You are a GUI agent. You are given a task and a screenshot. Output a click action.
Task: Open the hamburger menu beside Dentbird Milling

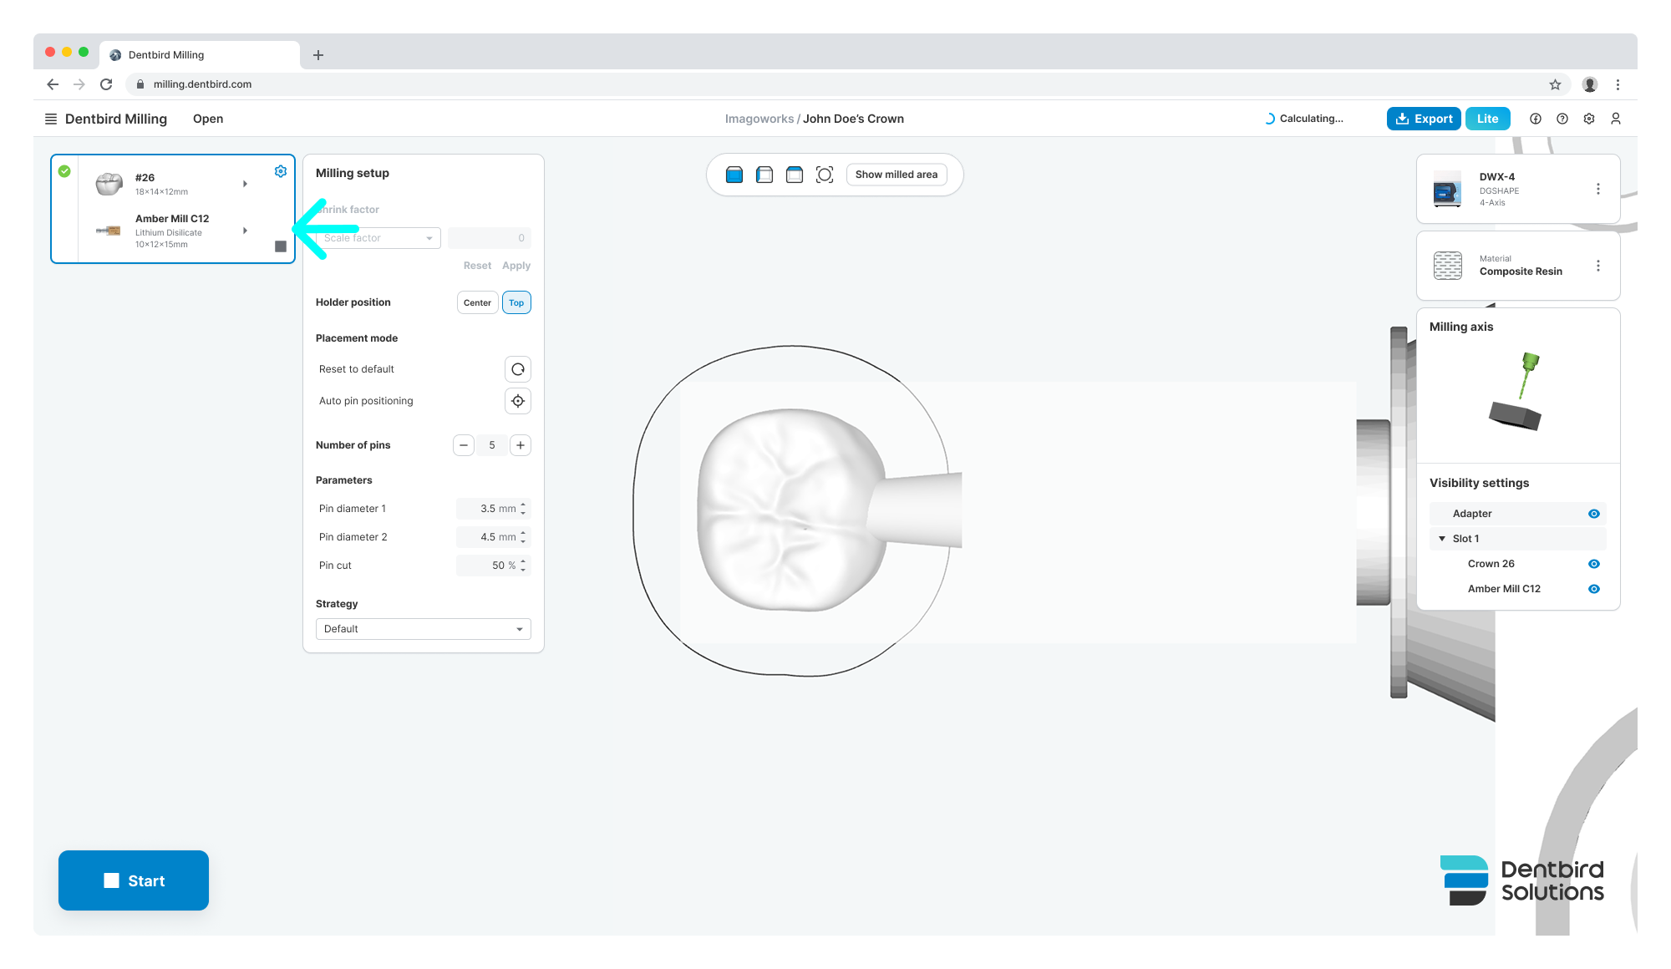(51, 119)
